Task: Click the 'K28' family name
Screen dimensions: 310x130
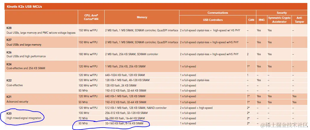Action: click(x=9, y=28)
